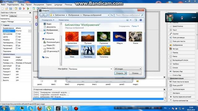Open Firefox from the Windows taskbar

coord(40,108)
